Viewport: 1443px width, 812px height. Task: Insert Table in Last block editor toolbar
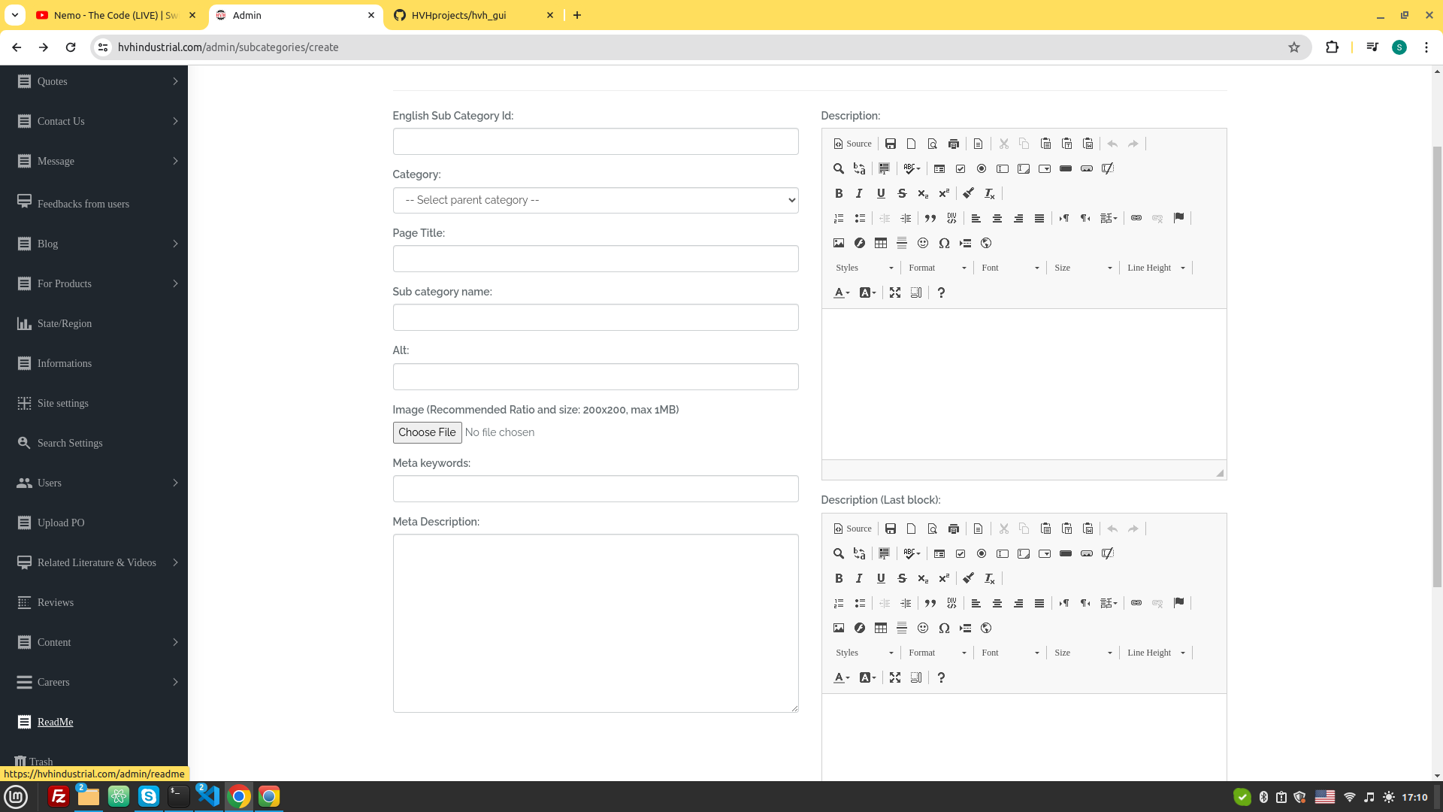tap(881, 628)
